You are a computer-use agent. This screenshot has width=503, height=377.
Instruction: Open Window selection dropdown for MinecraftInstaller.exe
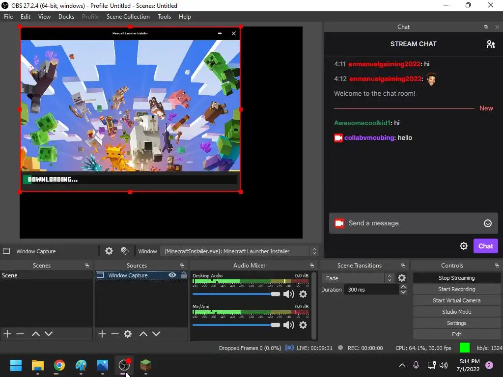click(240, 251)
